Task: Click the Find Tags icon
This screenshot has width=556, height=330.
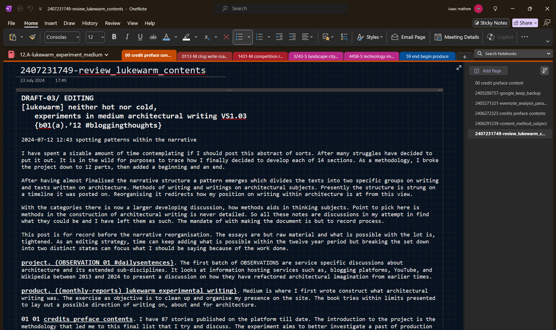Action: [x=344, y=37]
